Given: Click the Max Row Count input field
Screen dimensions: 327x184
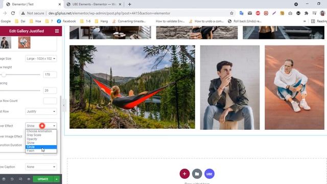Looking at the screenshot, I should pos(50,101).
